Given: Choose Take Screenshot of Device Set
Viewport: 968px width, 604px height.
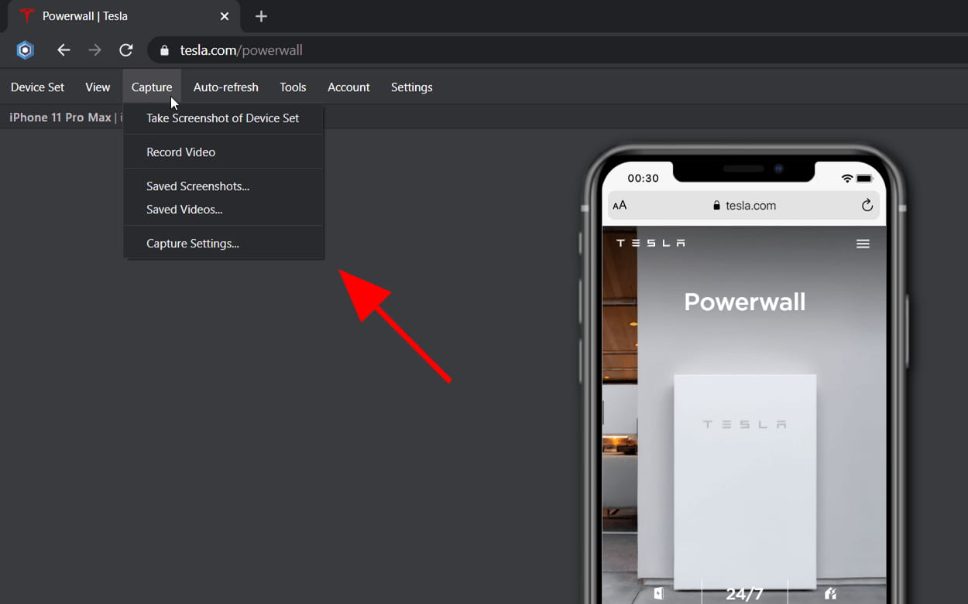Looking at the screenshot, I should [x=223, y=118].
